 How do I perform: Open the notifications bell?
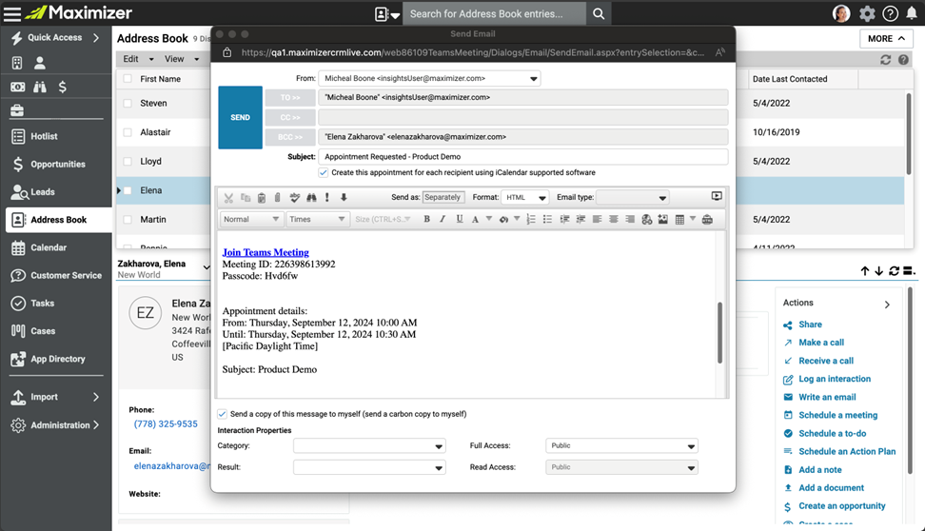tap(912, 13)
